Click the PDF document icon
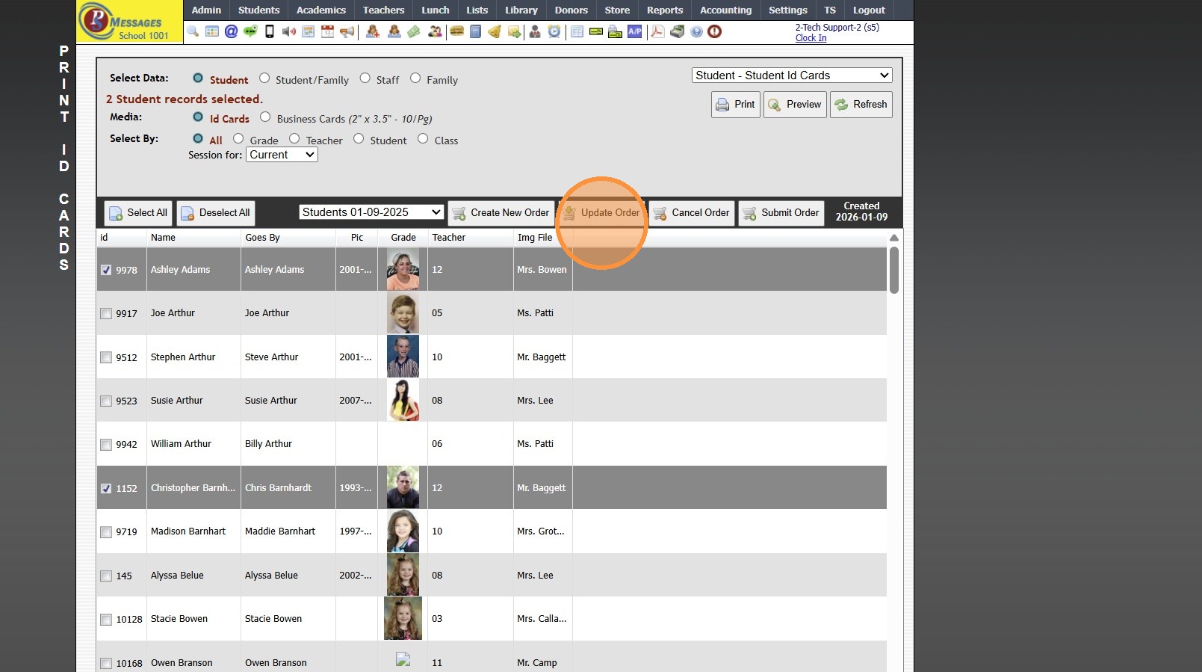The image size is (1202, 672). pyautogui.click(x=657, y=31)
